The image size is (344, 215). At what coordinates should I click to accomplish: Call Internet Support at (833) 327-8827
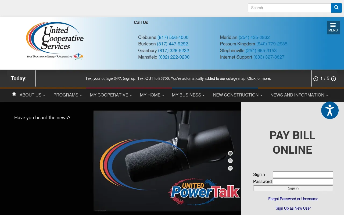pyautogui.click(x=269, y=57)
